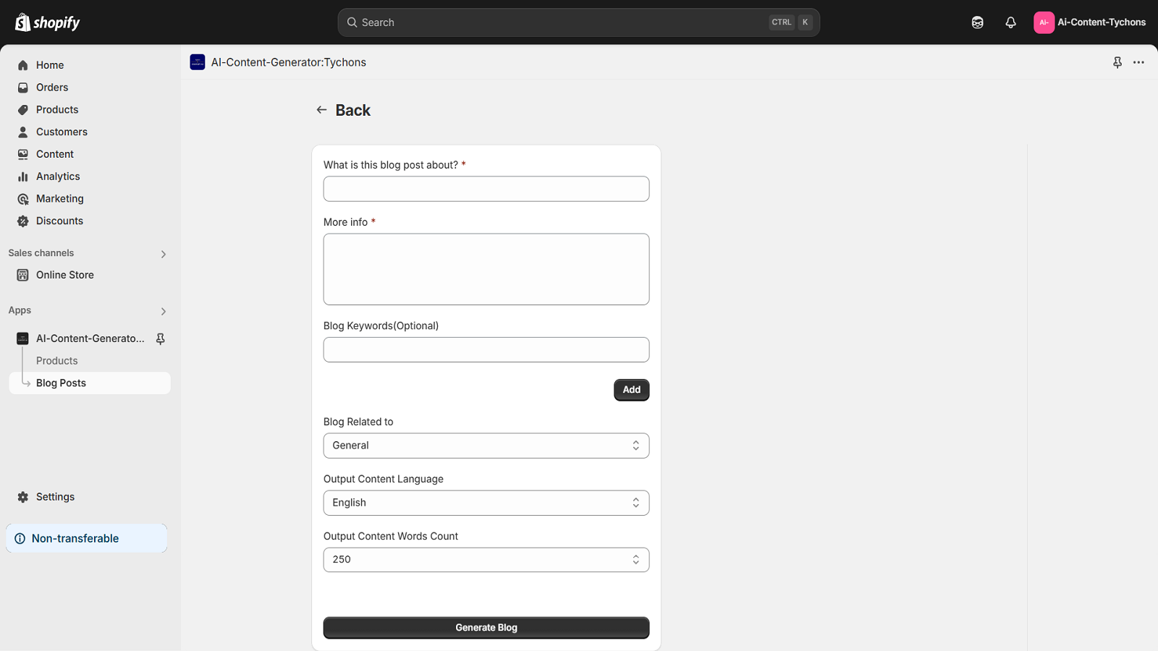Click the blog post about input field

click(x=486, y=189)
